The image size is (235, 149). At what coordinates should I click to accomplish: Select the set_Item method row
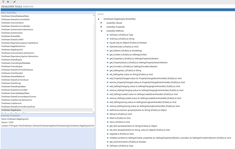[139, 130]
